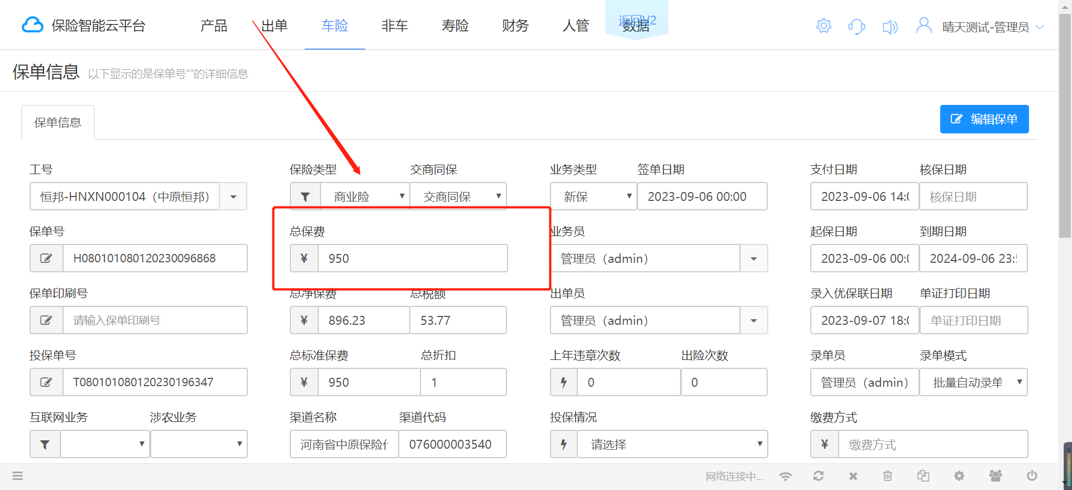Screen dimensions: 1072x490
Task: Click the 缴费方式 input field
Action: click(x=934, y=444)
